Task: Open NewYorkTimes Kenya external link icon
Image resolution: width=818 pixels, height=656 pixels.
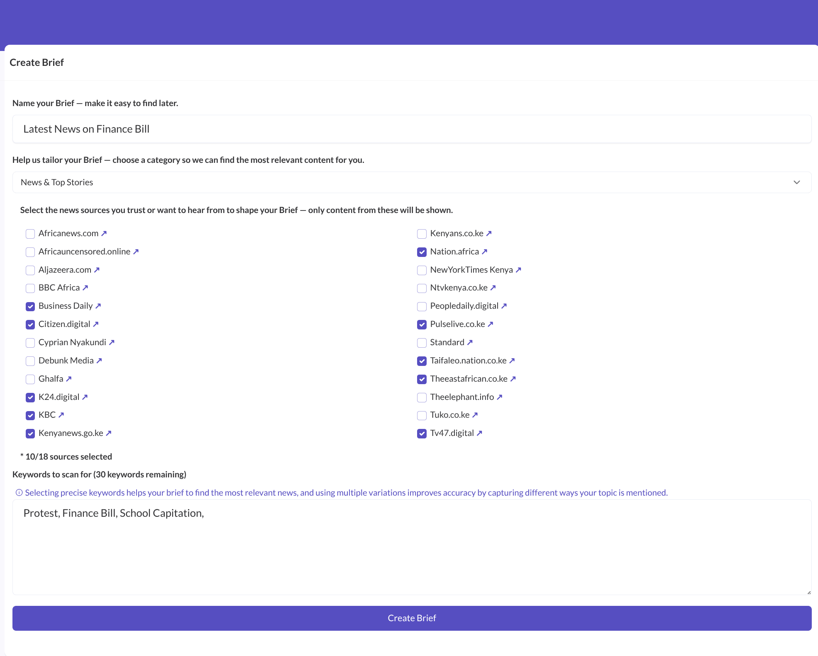Action: click(x=518, y=270)
